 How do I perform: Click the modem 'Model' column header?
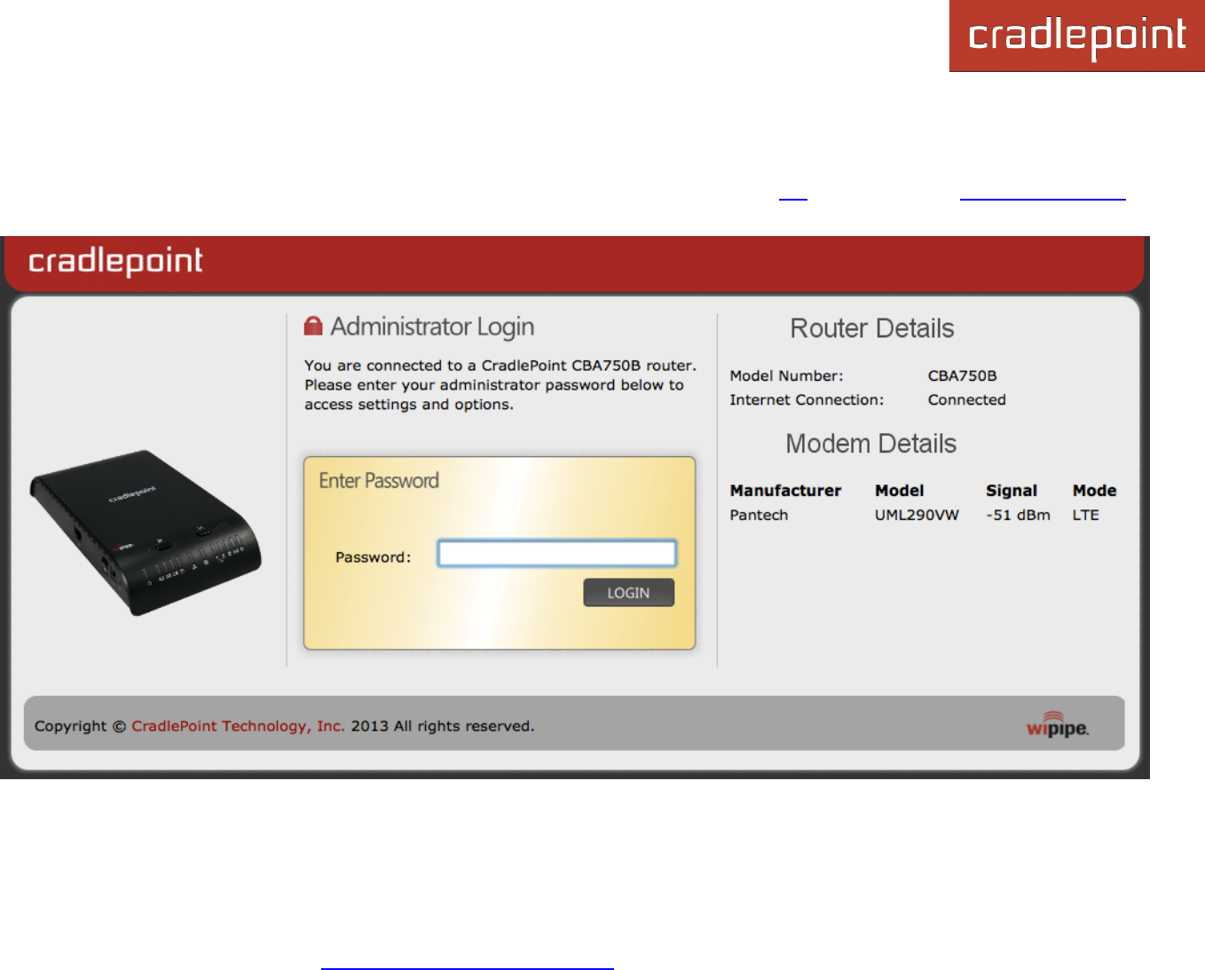(x=899, y=491)
